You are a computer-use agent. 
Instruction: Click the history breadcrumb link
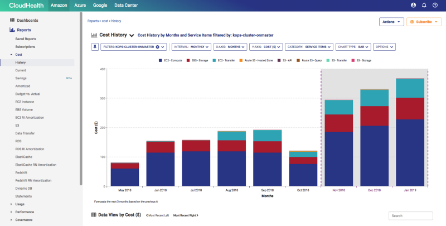pyautogui.click(x=116, y=21)
